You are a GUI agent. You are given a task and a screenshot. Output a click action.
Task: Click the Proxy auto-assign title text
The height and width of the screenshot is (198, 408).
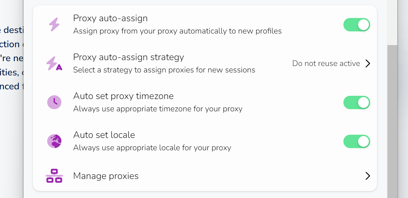[x=110, y=18]
